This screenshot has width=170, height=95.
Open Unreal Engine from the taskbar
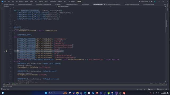click(x=120, y=93)
